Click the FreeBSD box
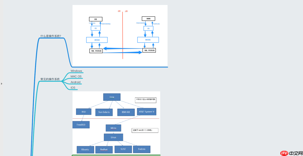Viewport: 303px width, 156px height. coord(81,125)
